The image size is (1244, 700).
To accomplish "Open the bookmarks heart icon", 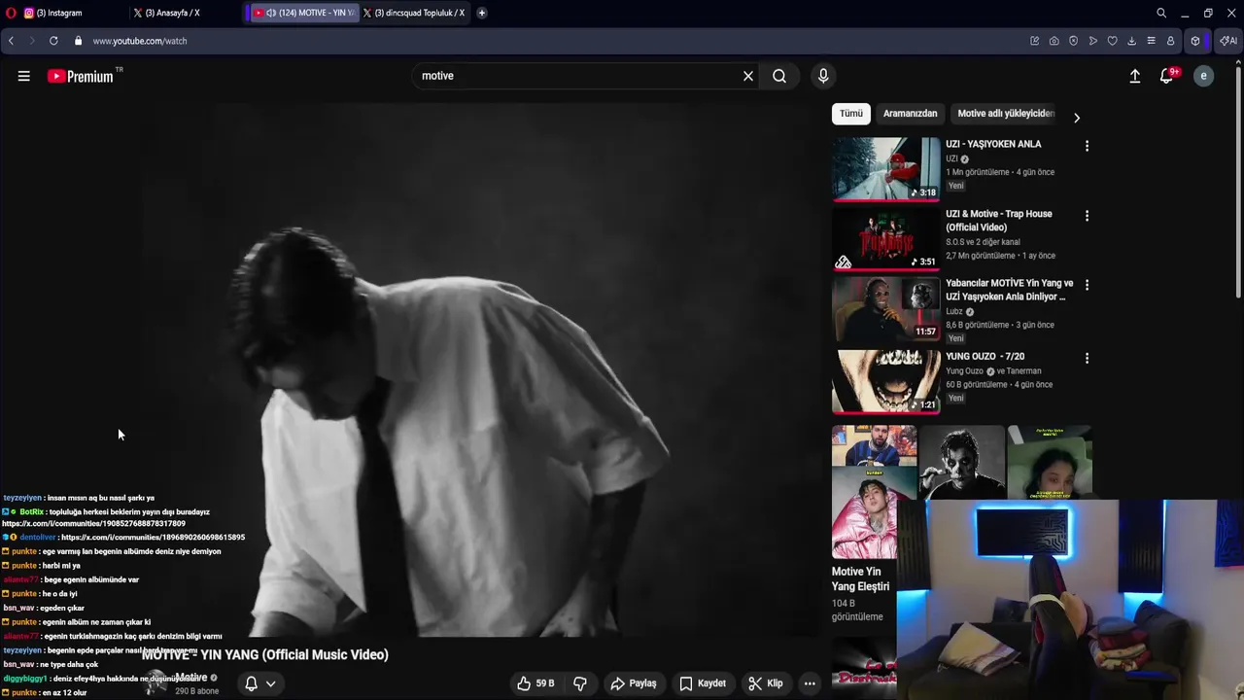I will 1113,41.
